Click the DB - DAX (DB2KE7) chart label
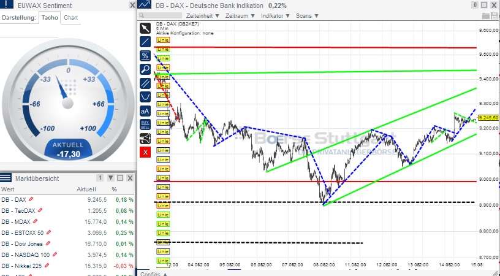 pyautogui.click(x=178, y=24)
